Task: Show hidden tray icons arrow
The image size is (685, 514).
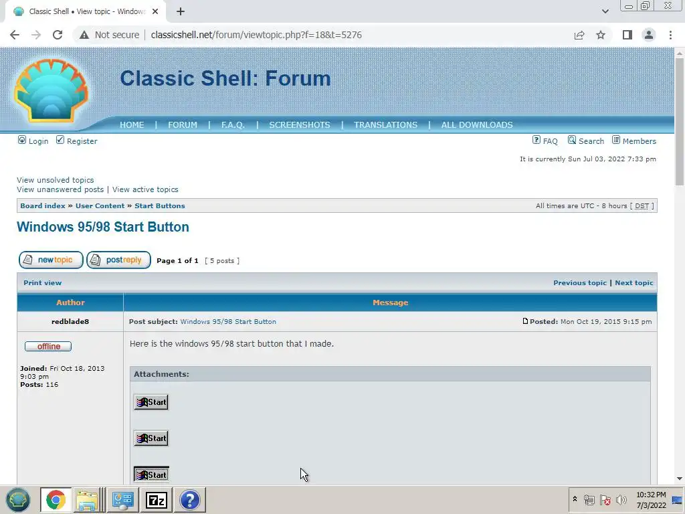Action: [x=575, y=499]
